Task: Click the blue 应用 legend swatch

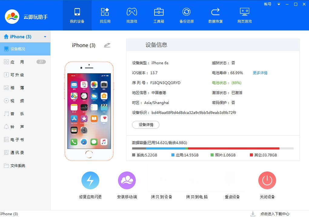Action: [x=173, y=155]
